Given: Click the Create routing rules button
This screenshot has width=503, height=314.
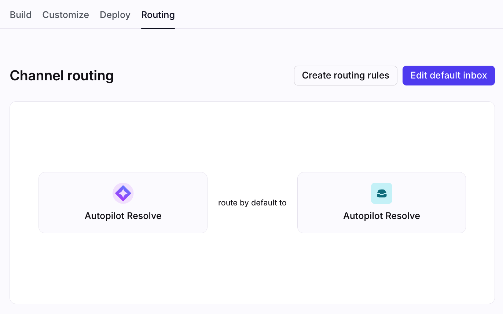Looking at the screenshot, I should (345, 76).
